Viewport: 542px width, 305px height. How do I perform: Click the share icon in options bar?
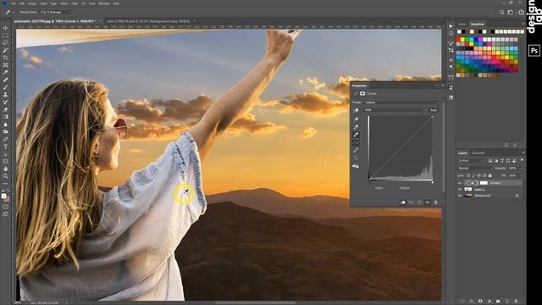[522, 12]
